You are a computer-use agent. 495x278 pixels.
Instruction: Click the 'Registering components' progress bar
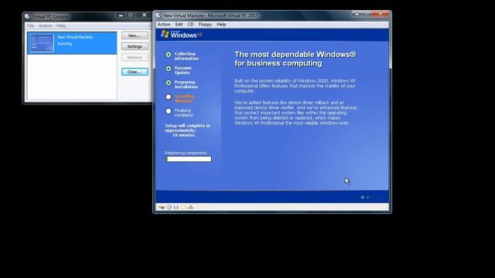pos(188,159)
